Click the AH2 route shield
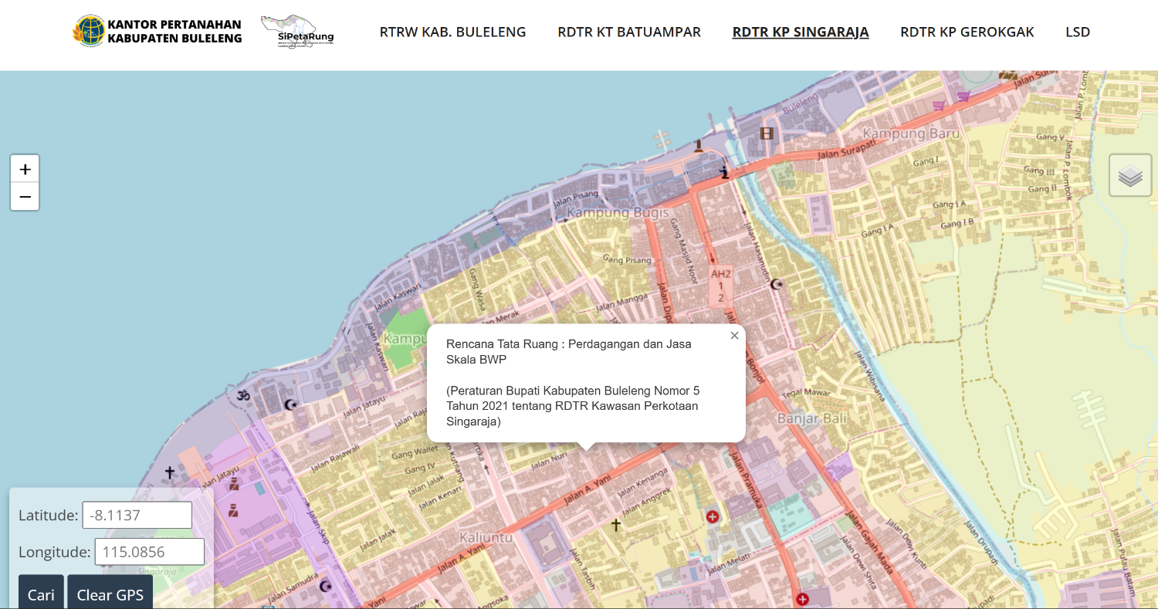 coord(720,286)
